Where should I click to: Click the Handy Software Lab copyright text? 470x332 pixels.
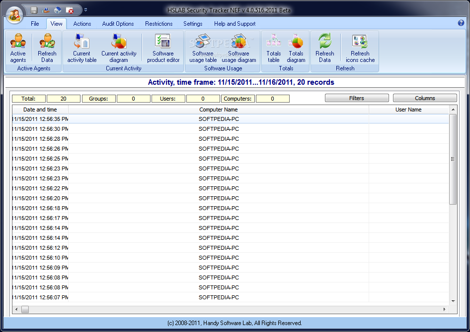pyautogui.click(x=235, y=323)
